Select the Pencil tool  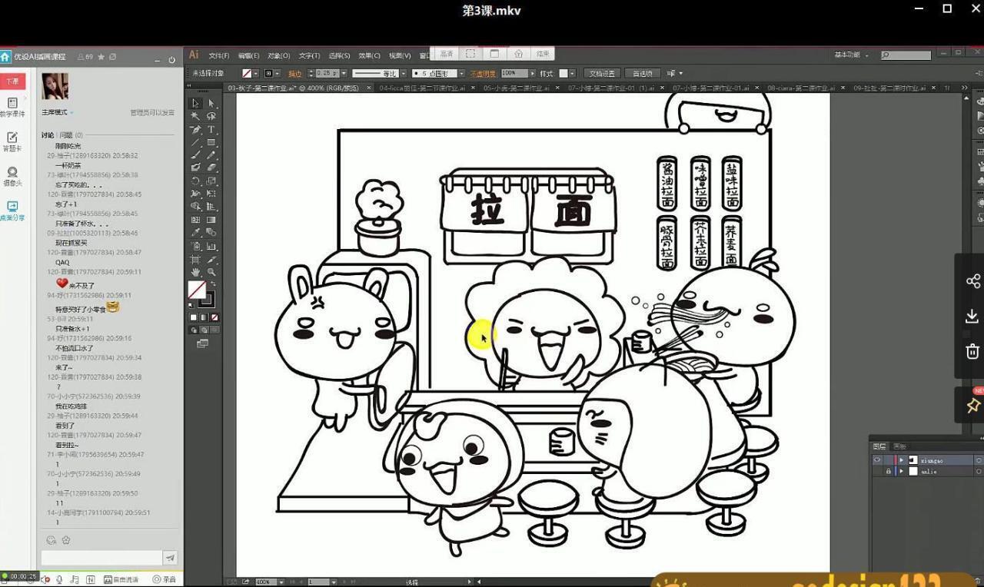pos(211,154)
